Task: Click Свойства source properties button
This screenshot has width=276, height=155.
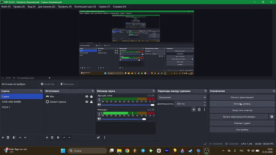Action: pos(48,84)
